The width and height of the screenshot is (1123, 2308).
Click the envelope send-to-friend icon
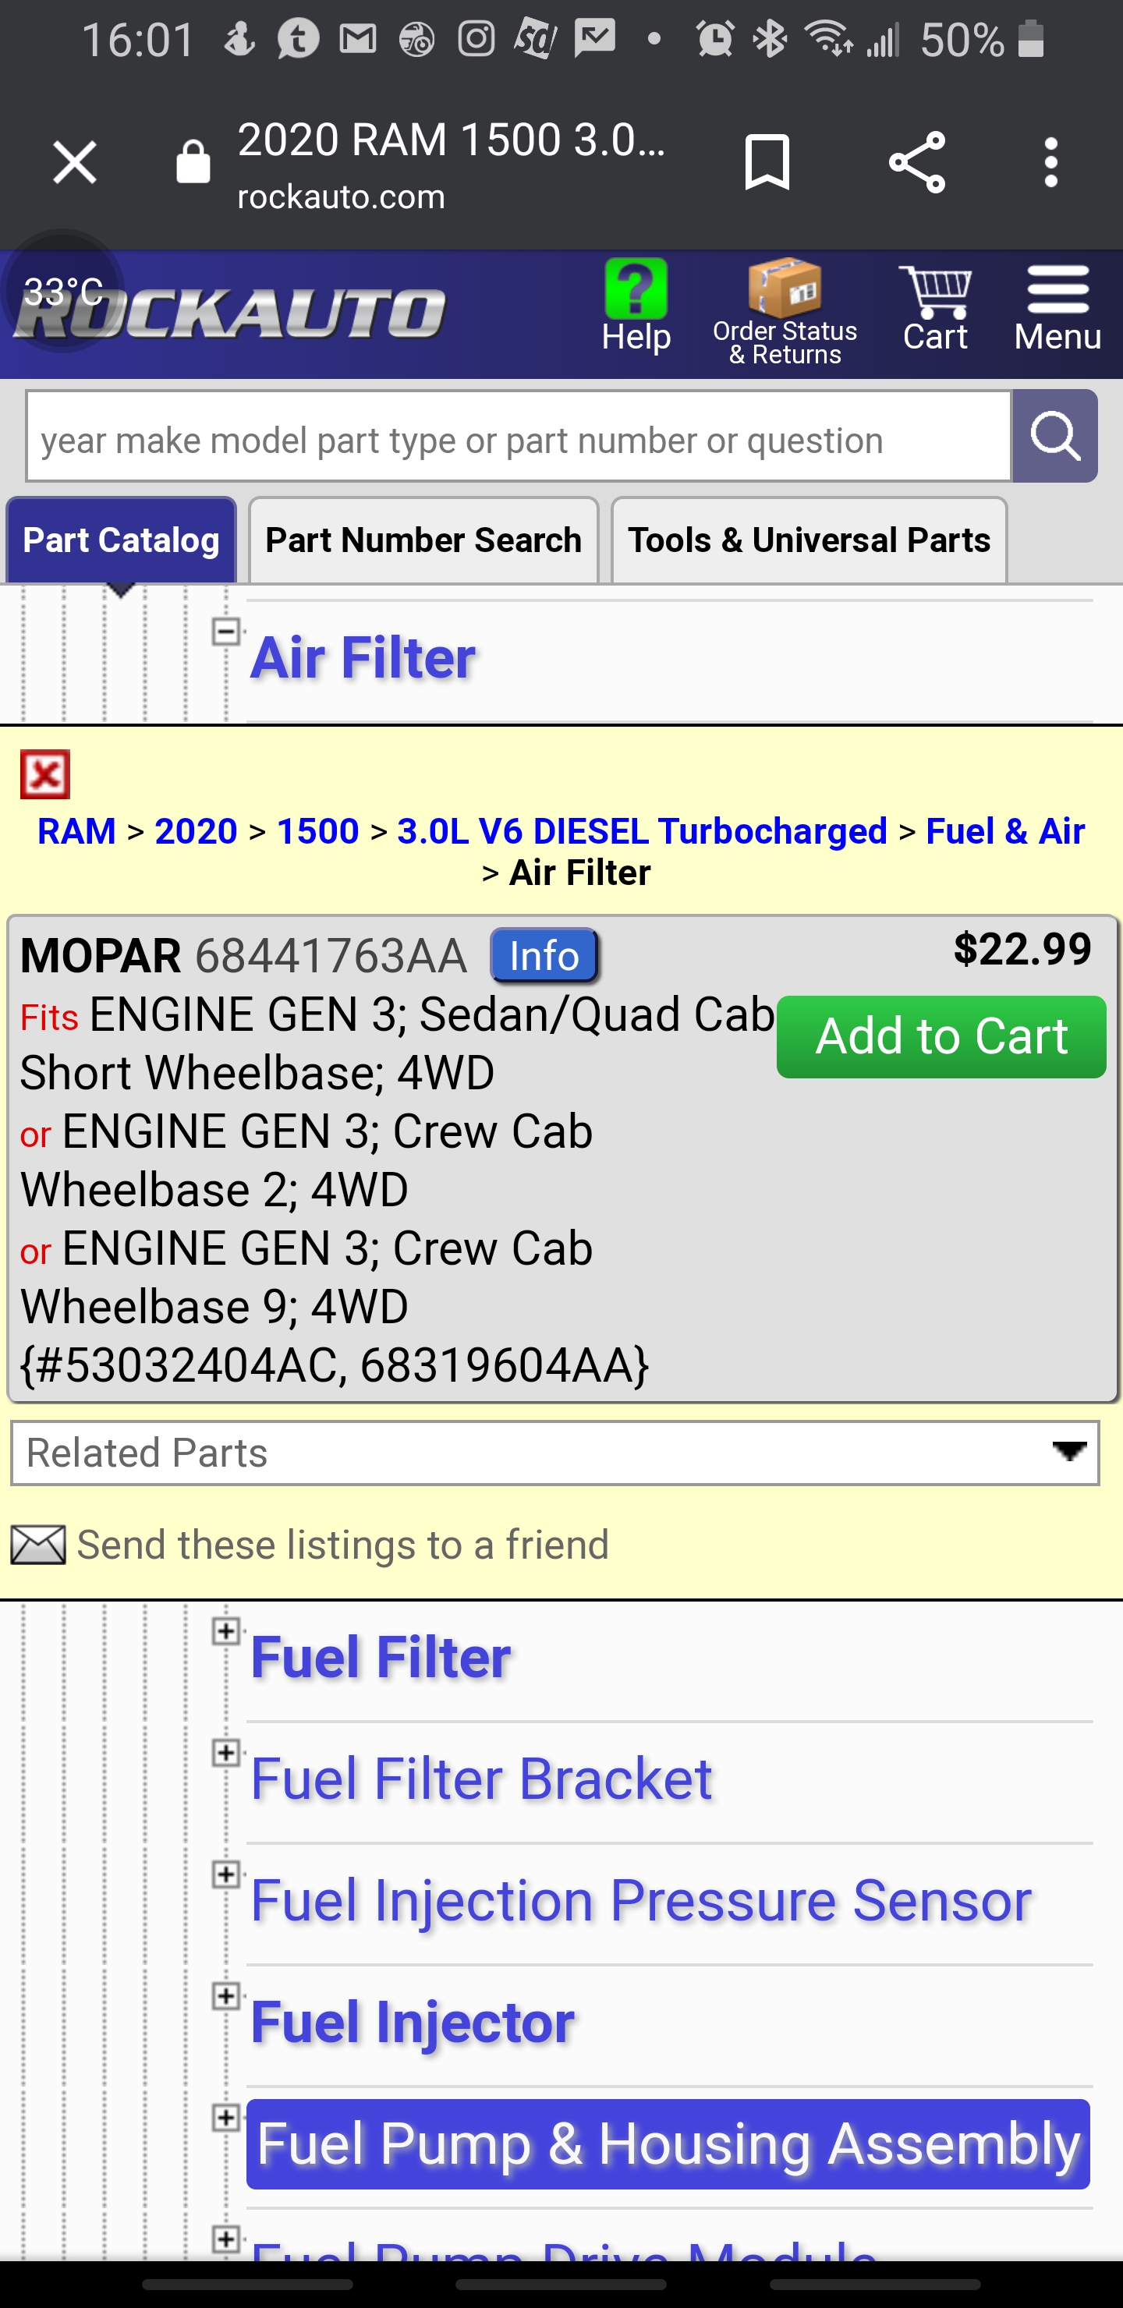coord(37,1545)
